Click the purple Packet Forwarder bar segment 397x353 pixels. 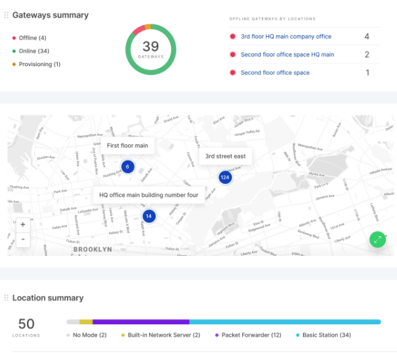coord(141,322)
